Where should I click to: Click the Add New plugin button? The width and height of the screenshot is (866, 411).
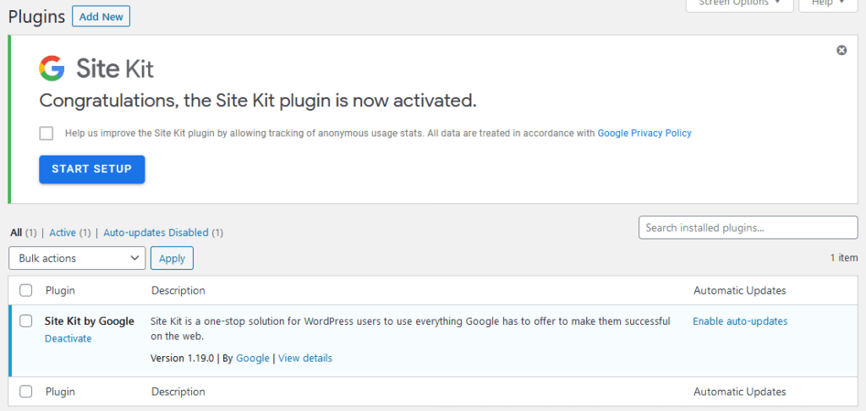click(x=101, y=17)
